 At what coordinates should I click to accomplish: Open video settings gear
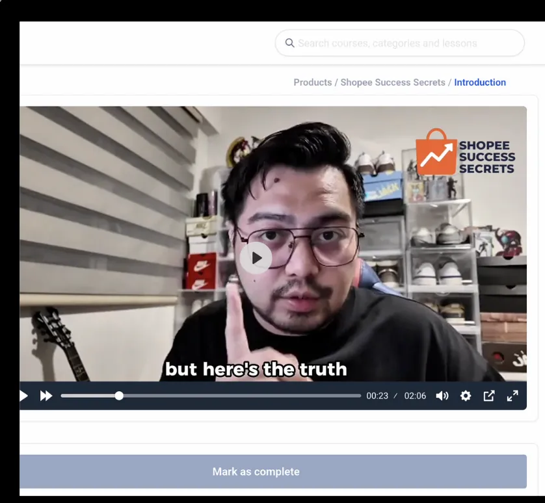[x=466, y=396]
